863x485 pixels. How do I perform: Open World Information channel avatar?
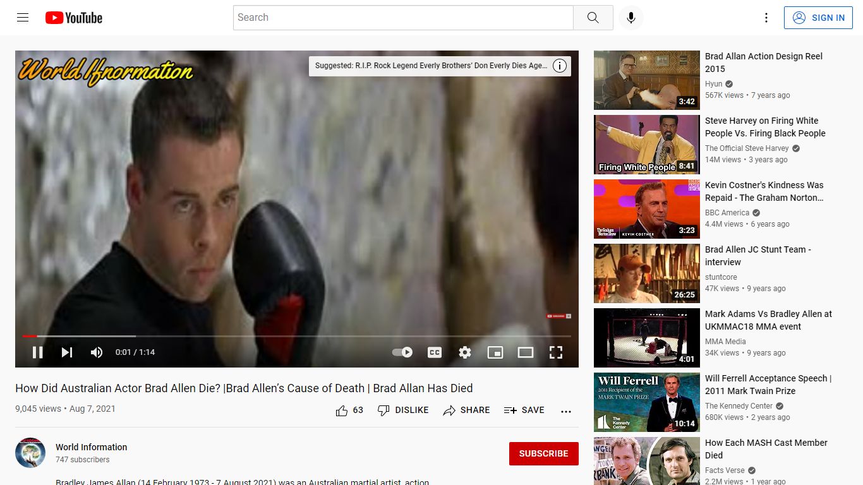[30, 452]
